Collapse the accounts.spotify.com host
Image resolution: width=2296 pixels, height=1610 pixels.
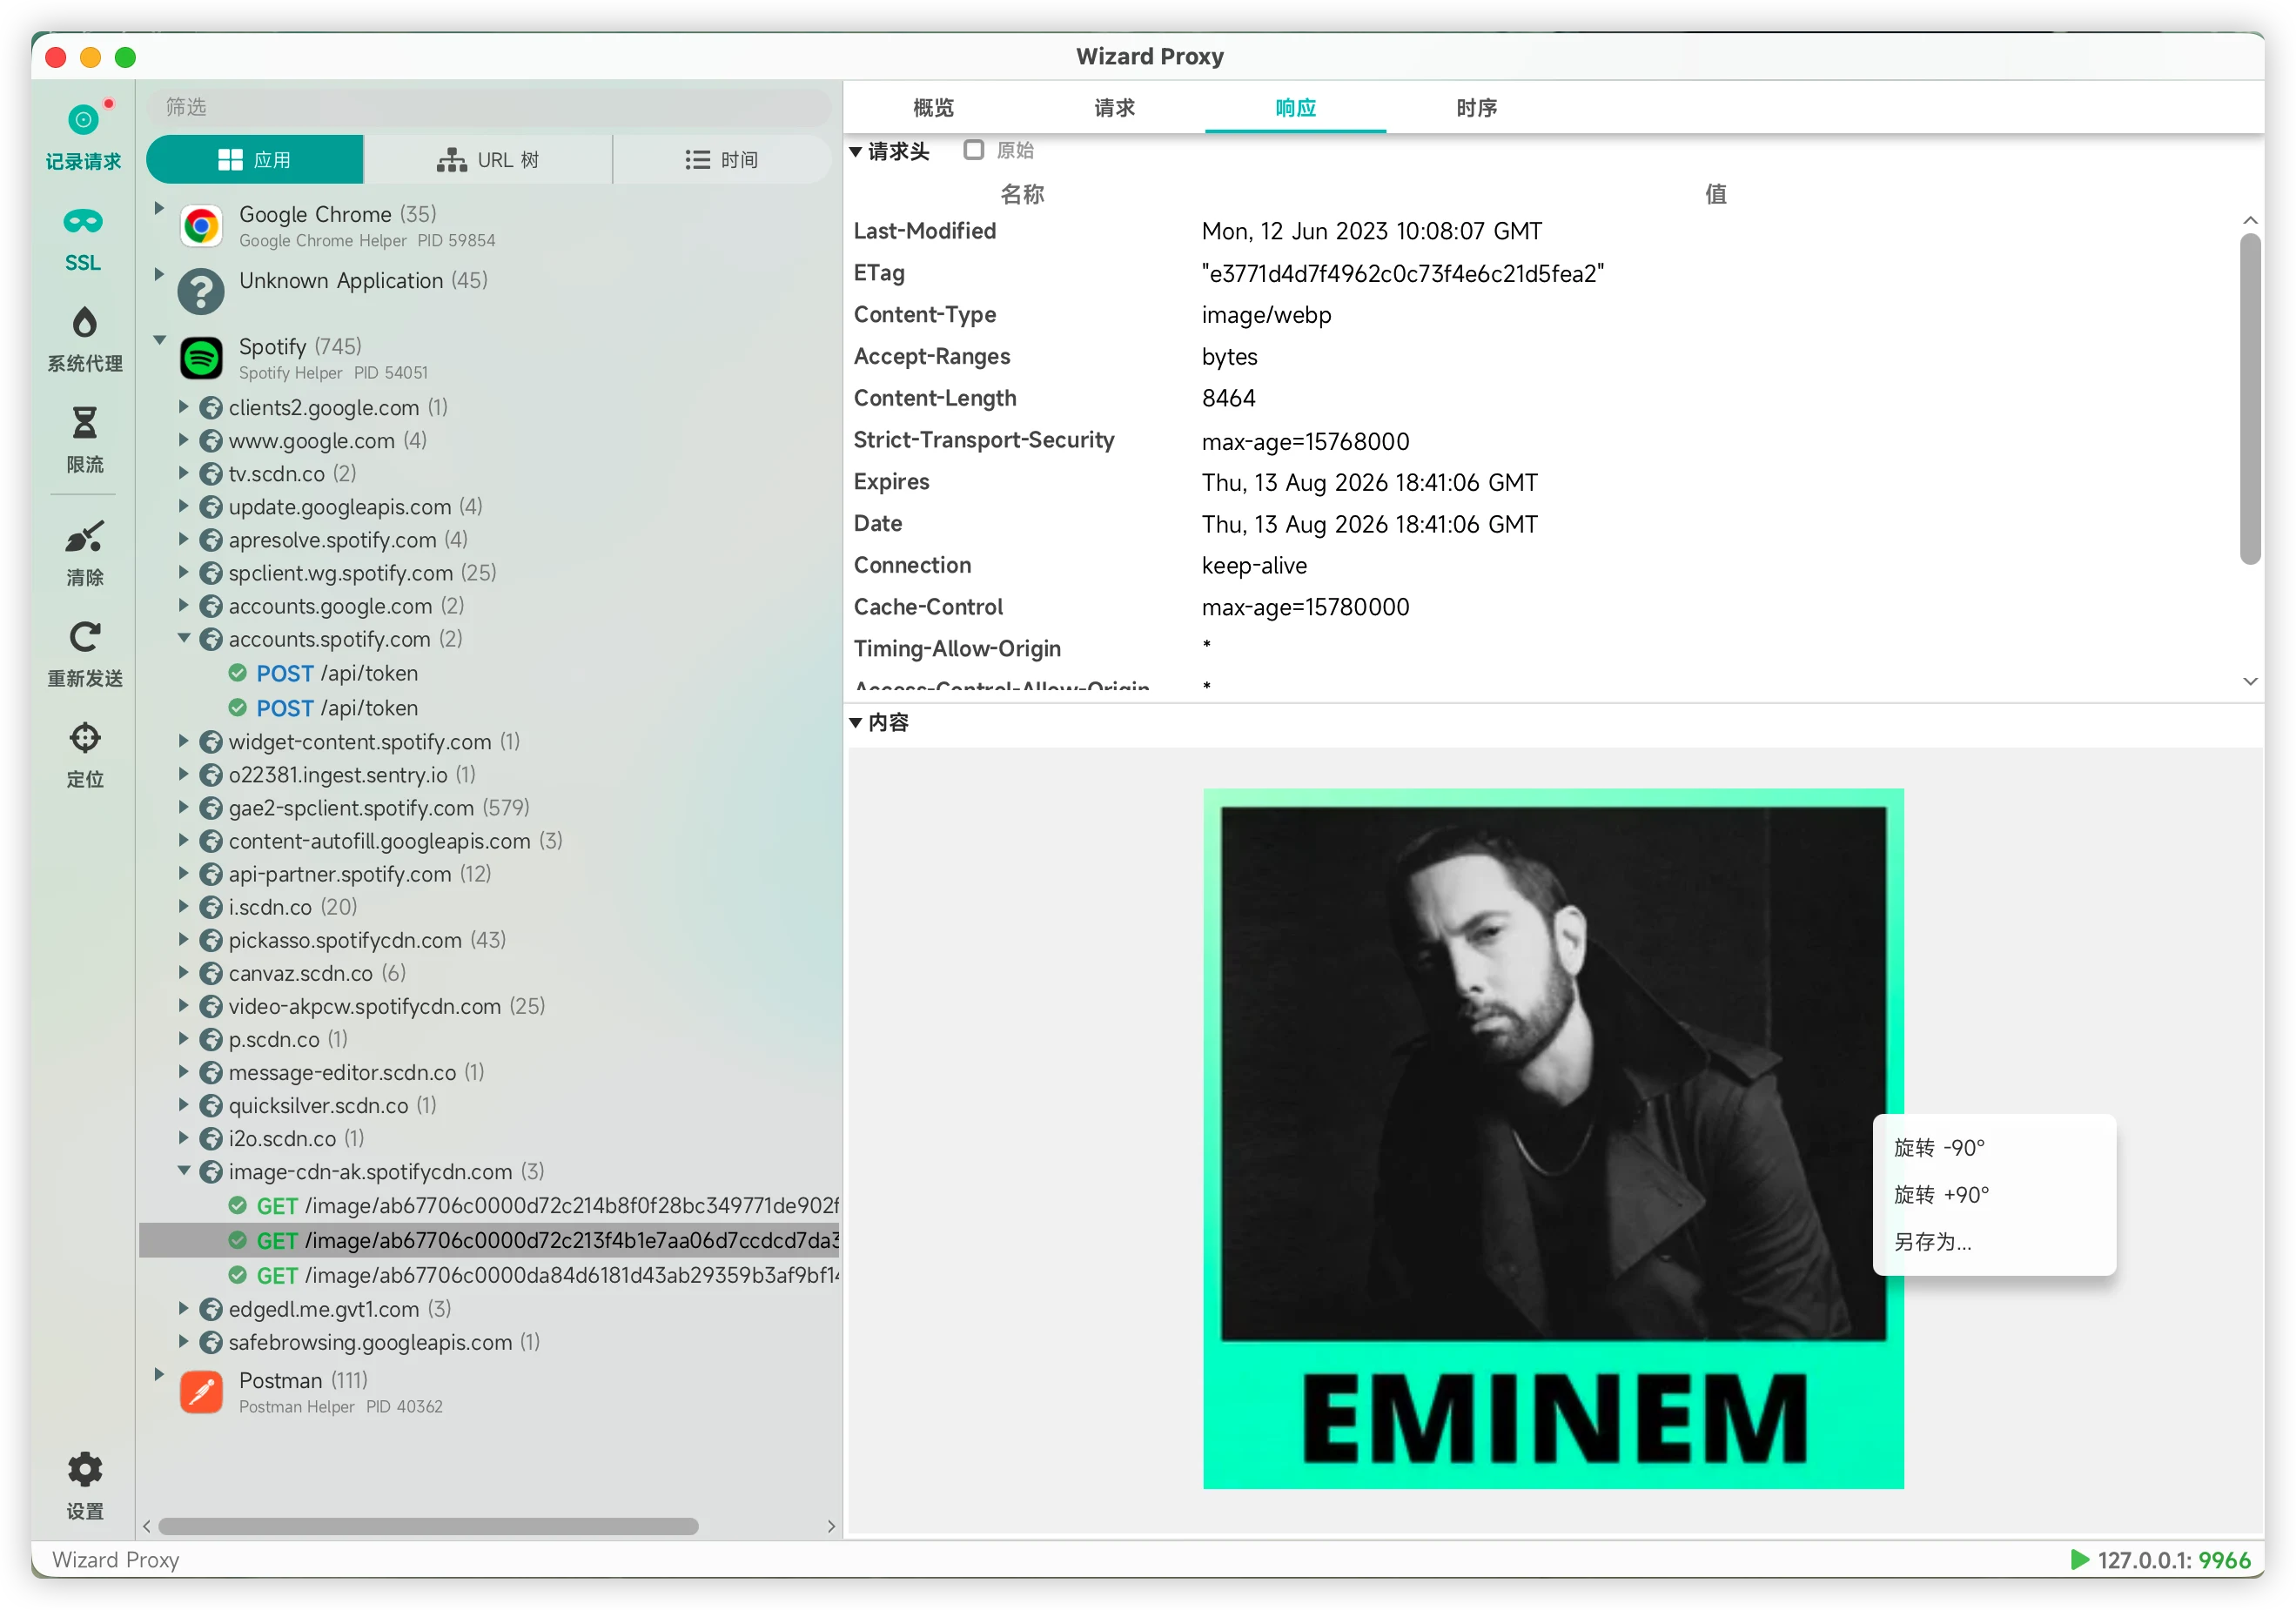tap(184, 638)
